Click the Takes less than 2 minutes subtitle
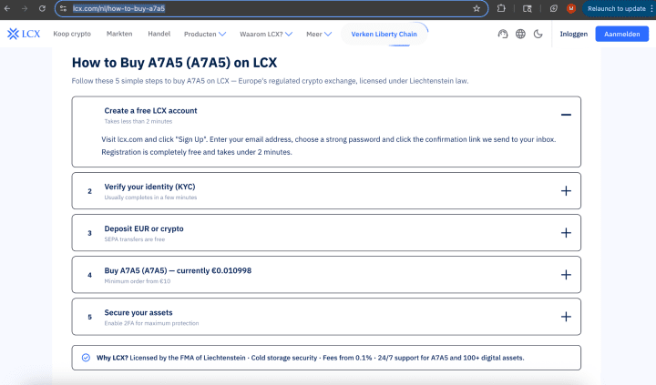 [138, 122]
